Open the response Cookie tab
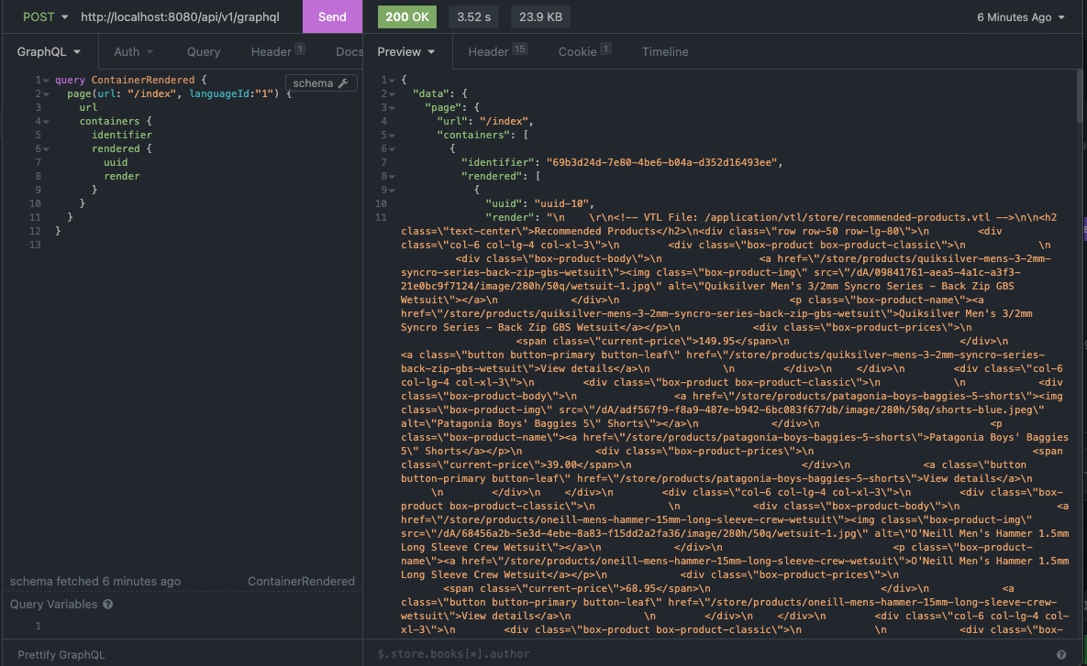 584,51
